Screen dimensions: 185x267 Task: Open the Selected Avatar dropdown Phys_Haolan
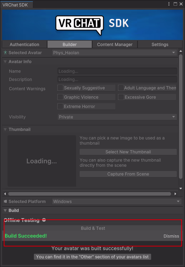[114, 52]
